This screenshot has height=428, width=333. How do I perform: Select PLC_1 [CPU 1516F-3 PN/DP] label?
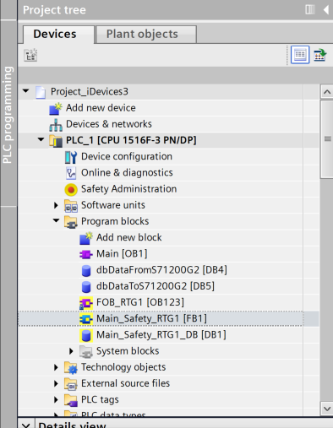tap(131, 140)
